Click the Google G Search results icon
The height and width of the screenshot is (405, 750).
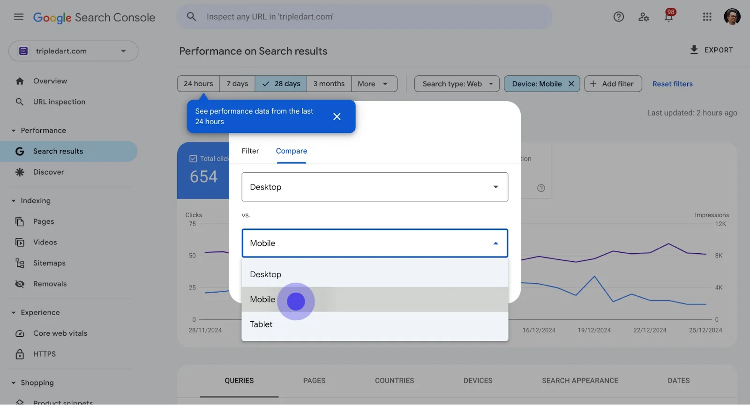coord(20,151)
